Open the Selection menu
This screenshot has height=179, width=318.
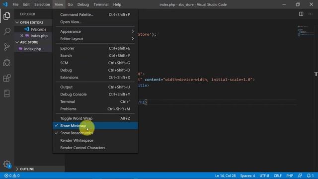tap(42, 4)
